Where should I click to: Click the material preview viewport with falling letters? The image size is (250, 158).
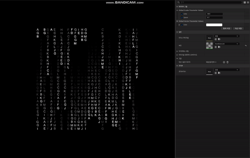[x=87, y=79]
